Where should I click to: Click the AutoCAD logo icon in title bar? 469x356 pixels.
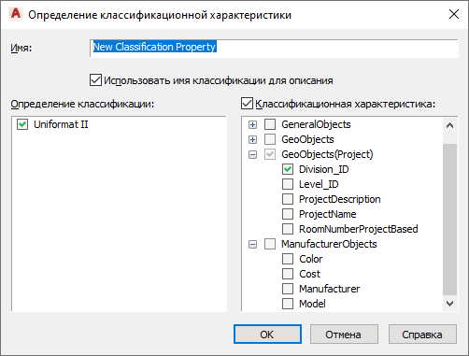tap(16, 14)
